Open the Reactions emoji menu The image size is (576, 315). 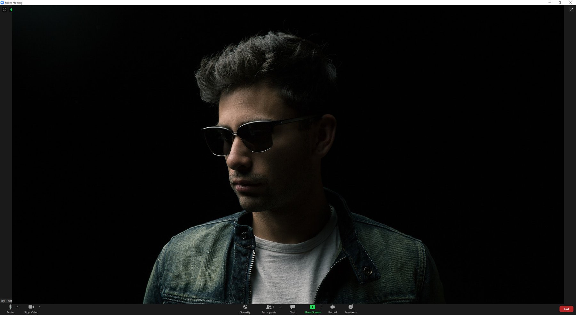tap(350, 309)
